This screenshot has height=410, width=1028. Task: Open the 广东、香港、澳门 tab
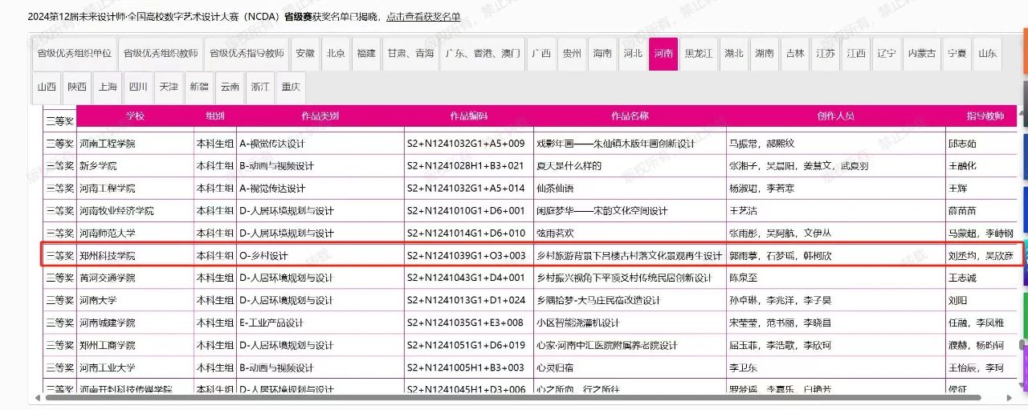coord(483,54)
